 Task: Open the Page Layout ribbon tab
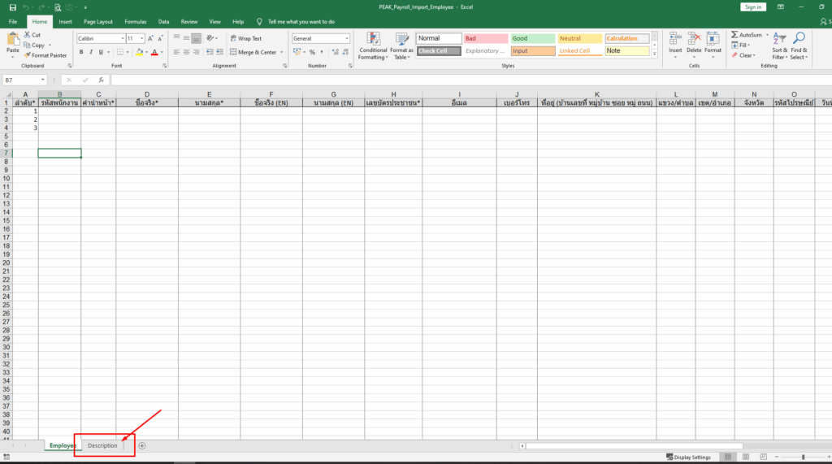pos(98,22)
